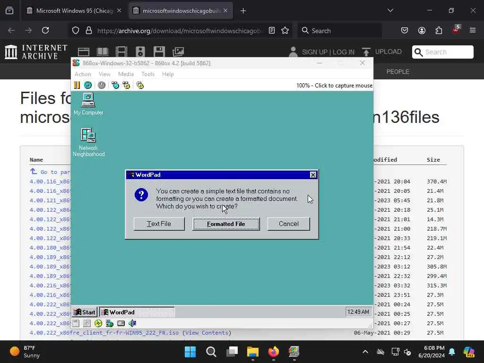Click the hard disk status bar icon
The width and height of the screenshot is (484, 363).
pyautogui.click(x=121, y=323)
